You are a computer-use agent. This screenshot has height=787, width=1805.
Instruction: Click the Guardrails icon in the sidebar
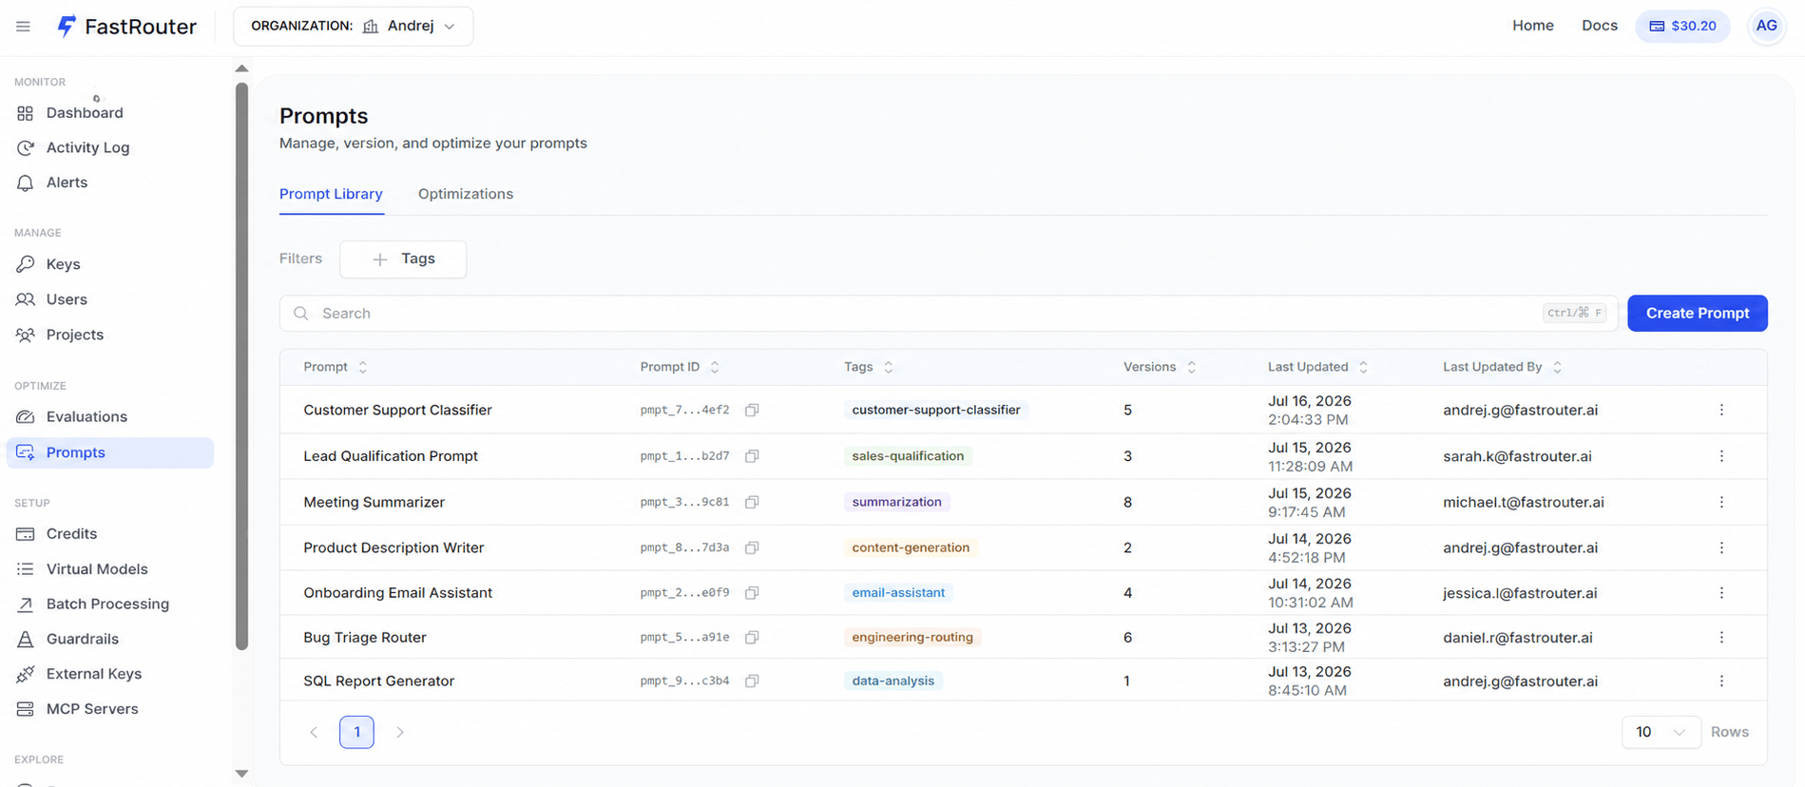point(26,639)
